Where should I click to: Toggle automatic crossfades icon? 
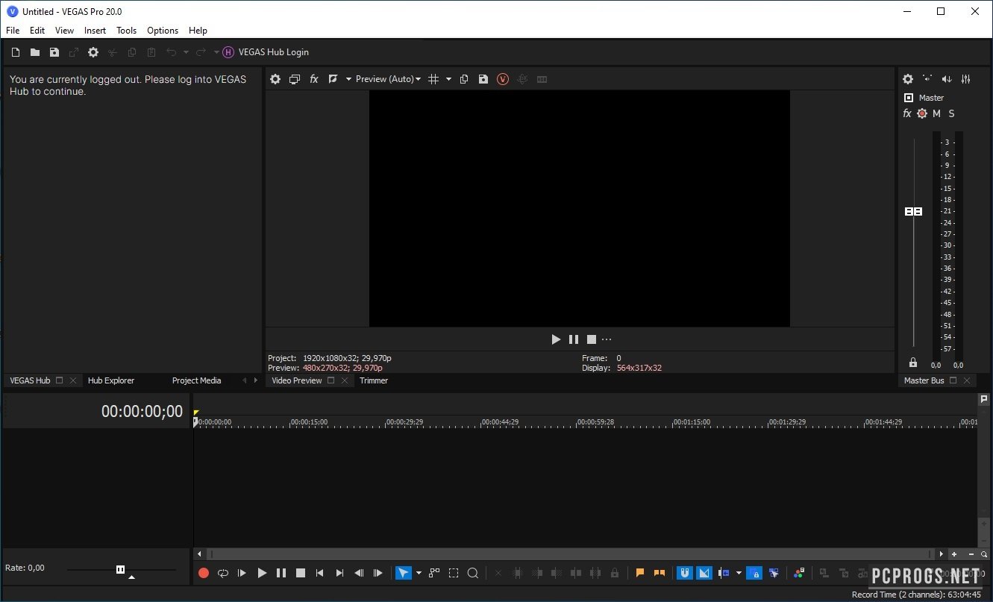click(x=704, y=573)
